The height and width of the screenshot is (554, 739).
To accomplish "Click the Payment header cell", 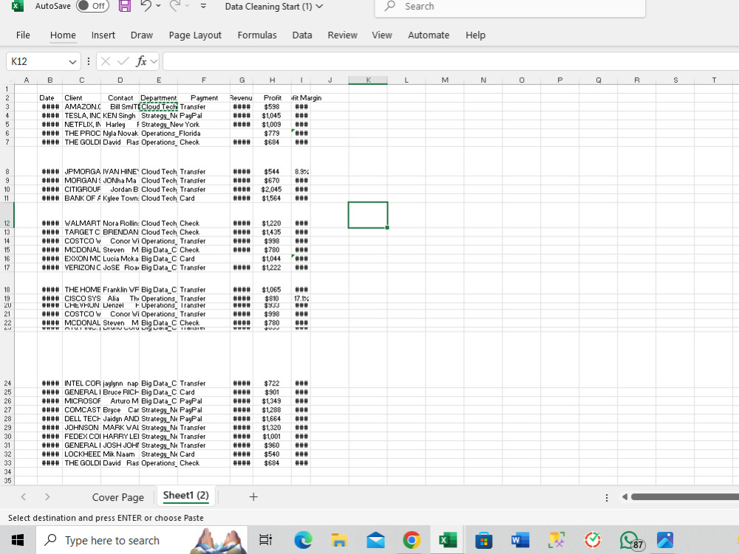I will pyautogui.click(x=204, y=98).
